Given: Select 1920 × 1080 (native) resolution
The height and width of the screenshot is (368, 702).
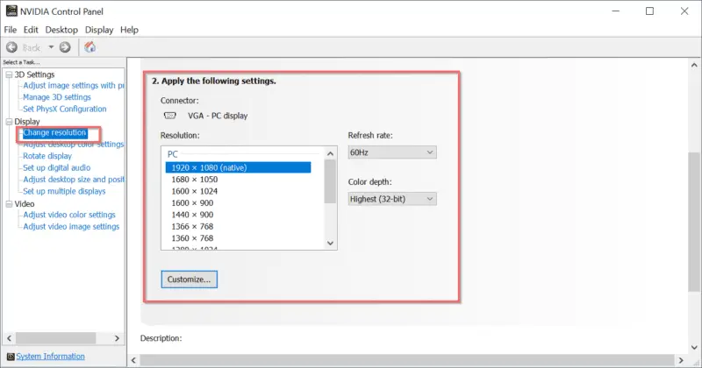Looking at the screenshot, I should [x=238, y=167].
